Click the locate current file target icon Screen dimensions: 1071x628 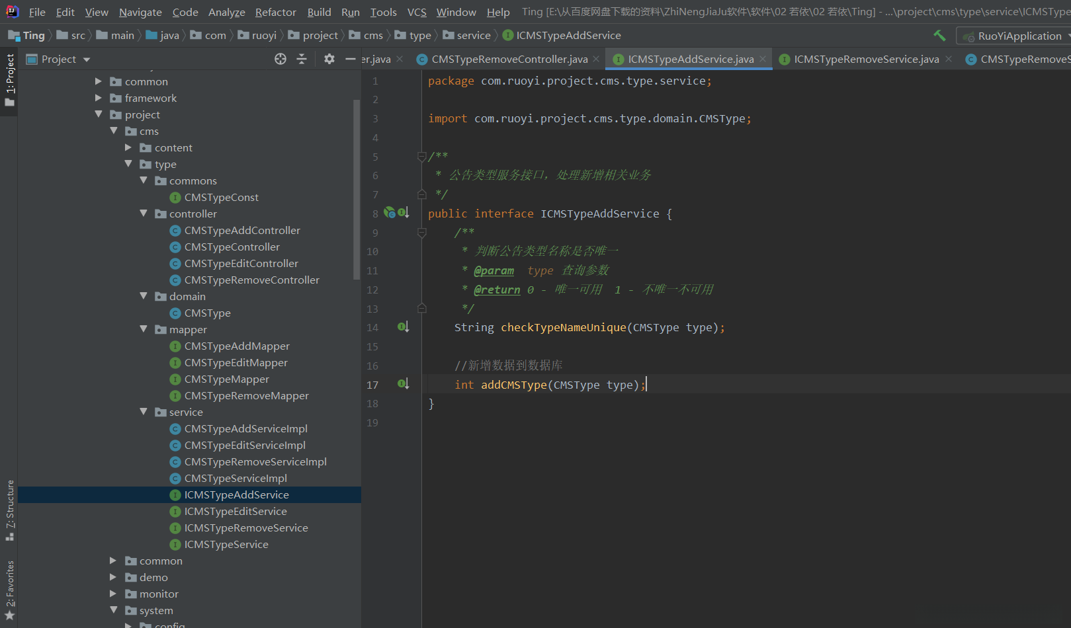(x=280, y=59)
